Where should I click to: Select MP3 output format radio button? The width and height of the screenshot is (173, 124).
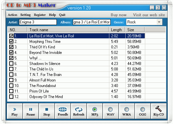coord(95,109)
